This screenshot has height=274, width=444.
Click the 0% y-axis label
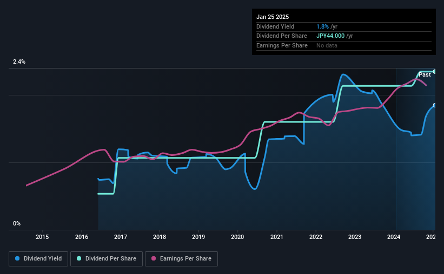tap(17, 223)
